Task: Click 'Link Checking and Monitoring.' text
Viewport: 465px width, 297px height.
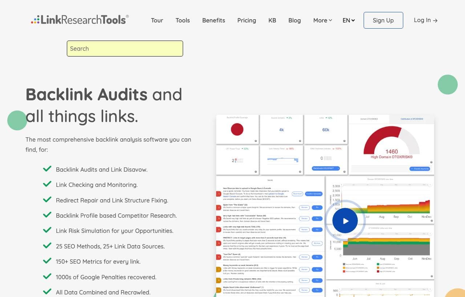Action: [97, 185]
